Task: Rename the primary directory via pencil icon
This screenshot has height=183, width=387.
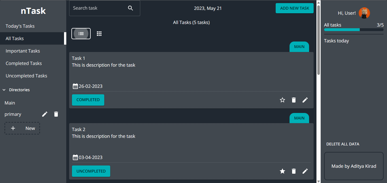Action: [45, 114]
